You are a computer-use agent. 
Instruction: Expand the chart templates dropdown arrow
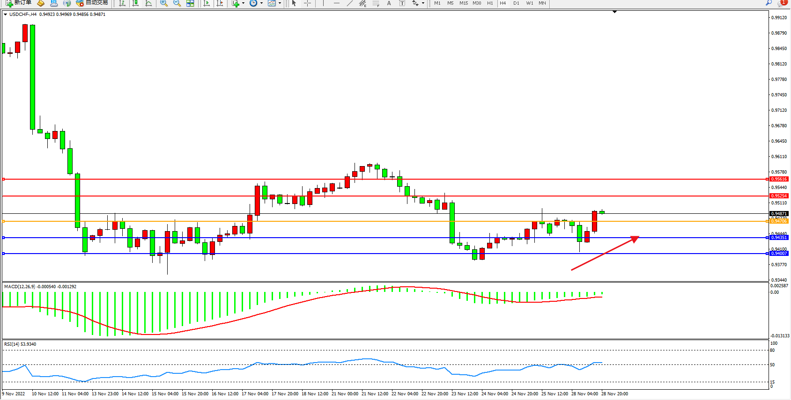tap(280, 3)
